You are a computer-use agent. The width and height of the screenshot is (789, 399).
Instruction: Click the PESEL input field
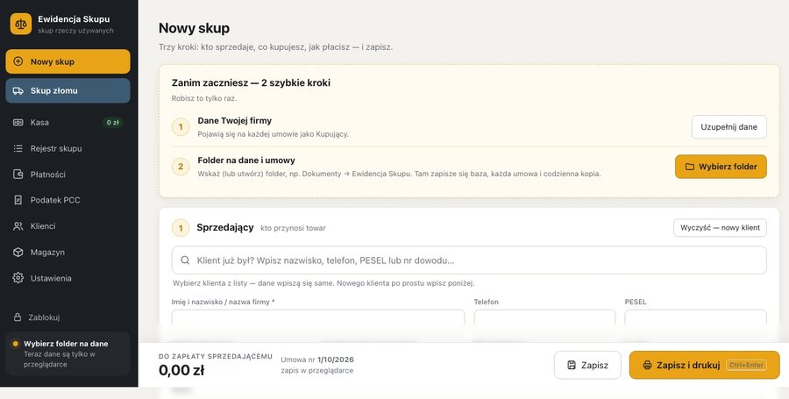[695, 318]
